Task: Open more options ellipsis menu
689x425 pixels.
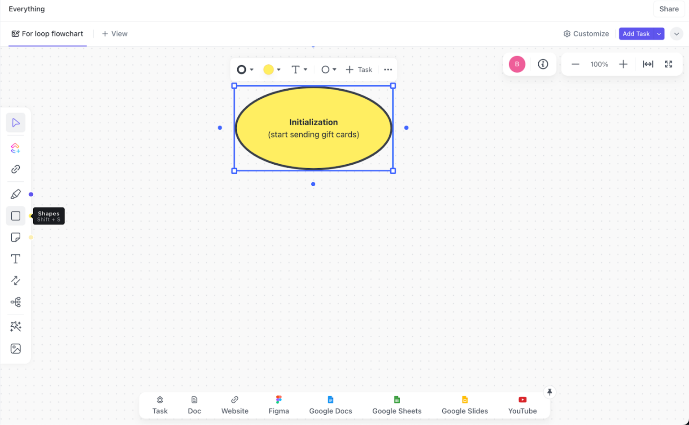Action: pyautogui.click(x=388, y=70)
